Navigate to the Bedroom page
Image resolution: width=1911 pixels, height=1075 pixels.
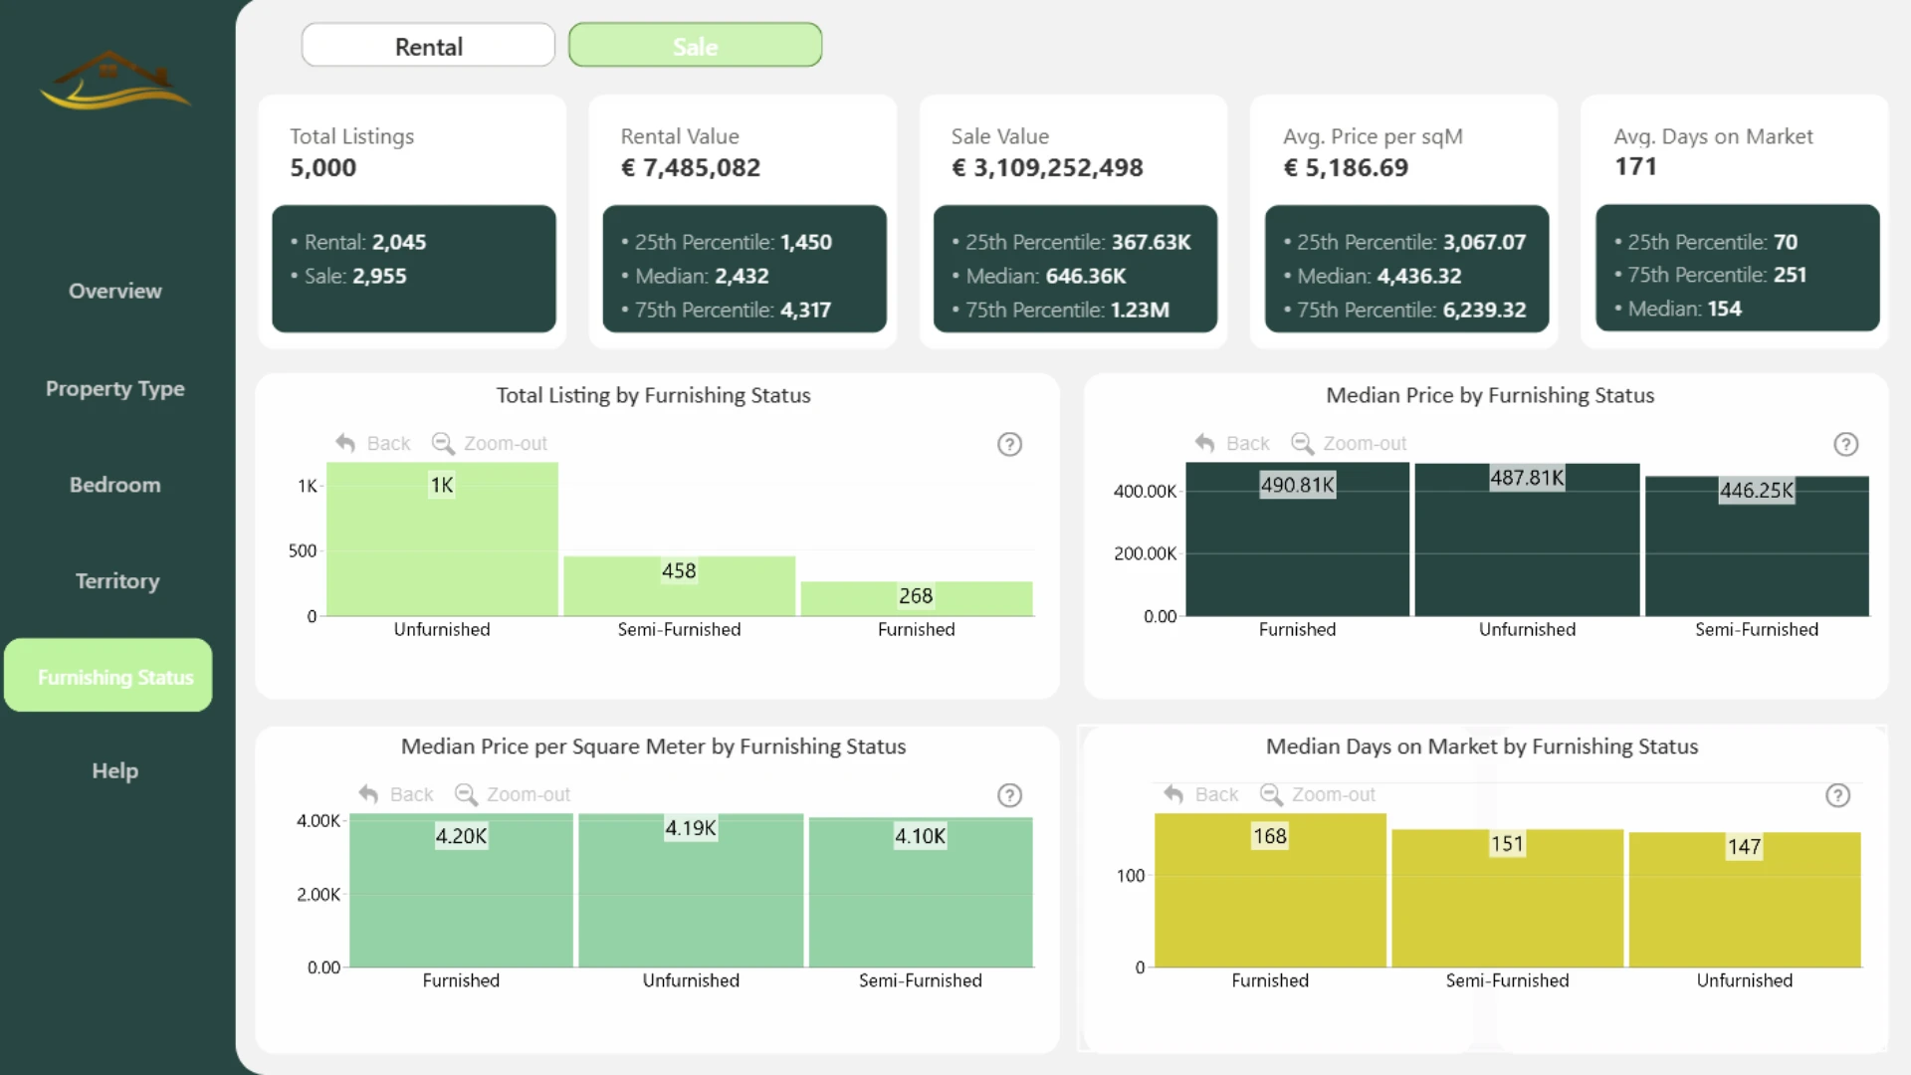[x=114, y=485]
